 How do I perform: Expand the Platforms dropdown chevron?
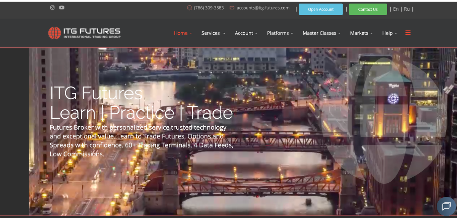(292, 33)
